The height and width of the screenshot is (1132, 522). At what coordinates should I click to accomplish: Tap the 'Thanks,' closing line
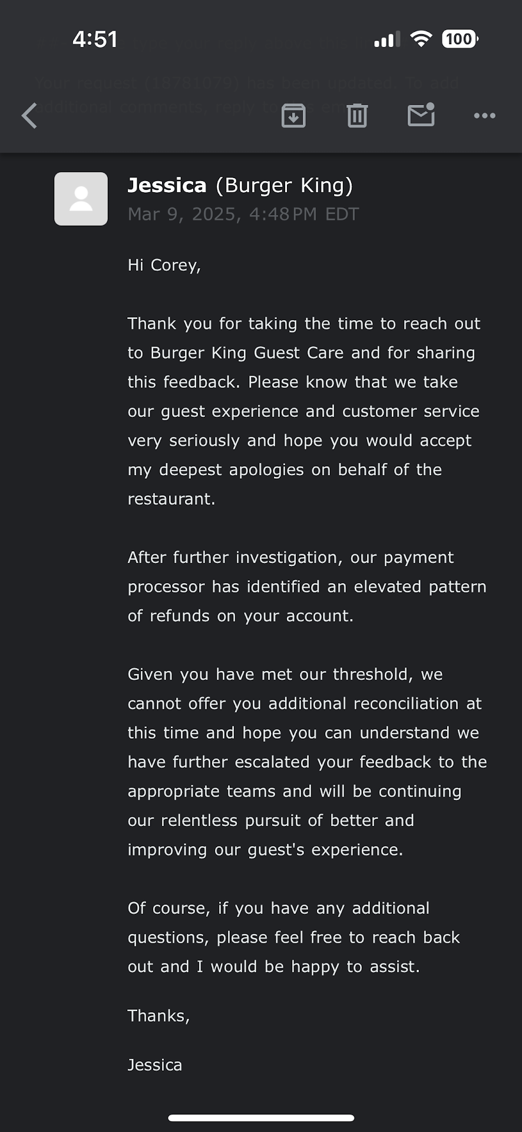click(158, 1016)
